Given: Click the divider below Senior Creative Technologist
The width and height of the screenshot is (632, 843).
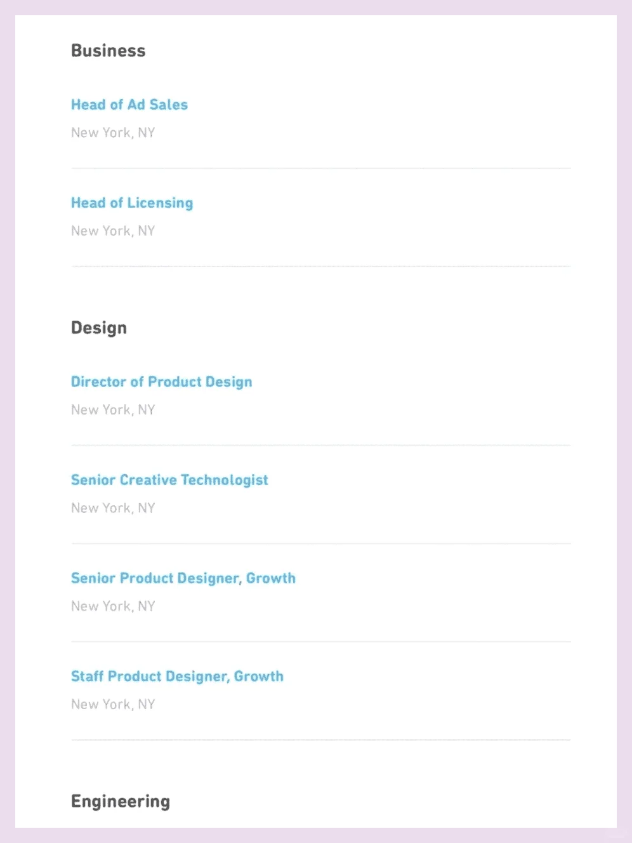Looking at the screenshot, I should (x=321, y=543).
